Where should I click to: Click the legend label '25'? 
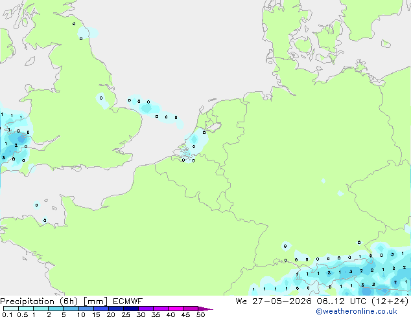tap(126, 314)
